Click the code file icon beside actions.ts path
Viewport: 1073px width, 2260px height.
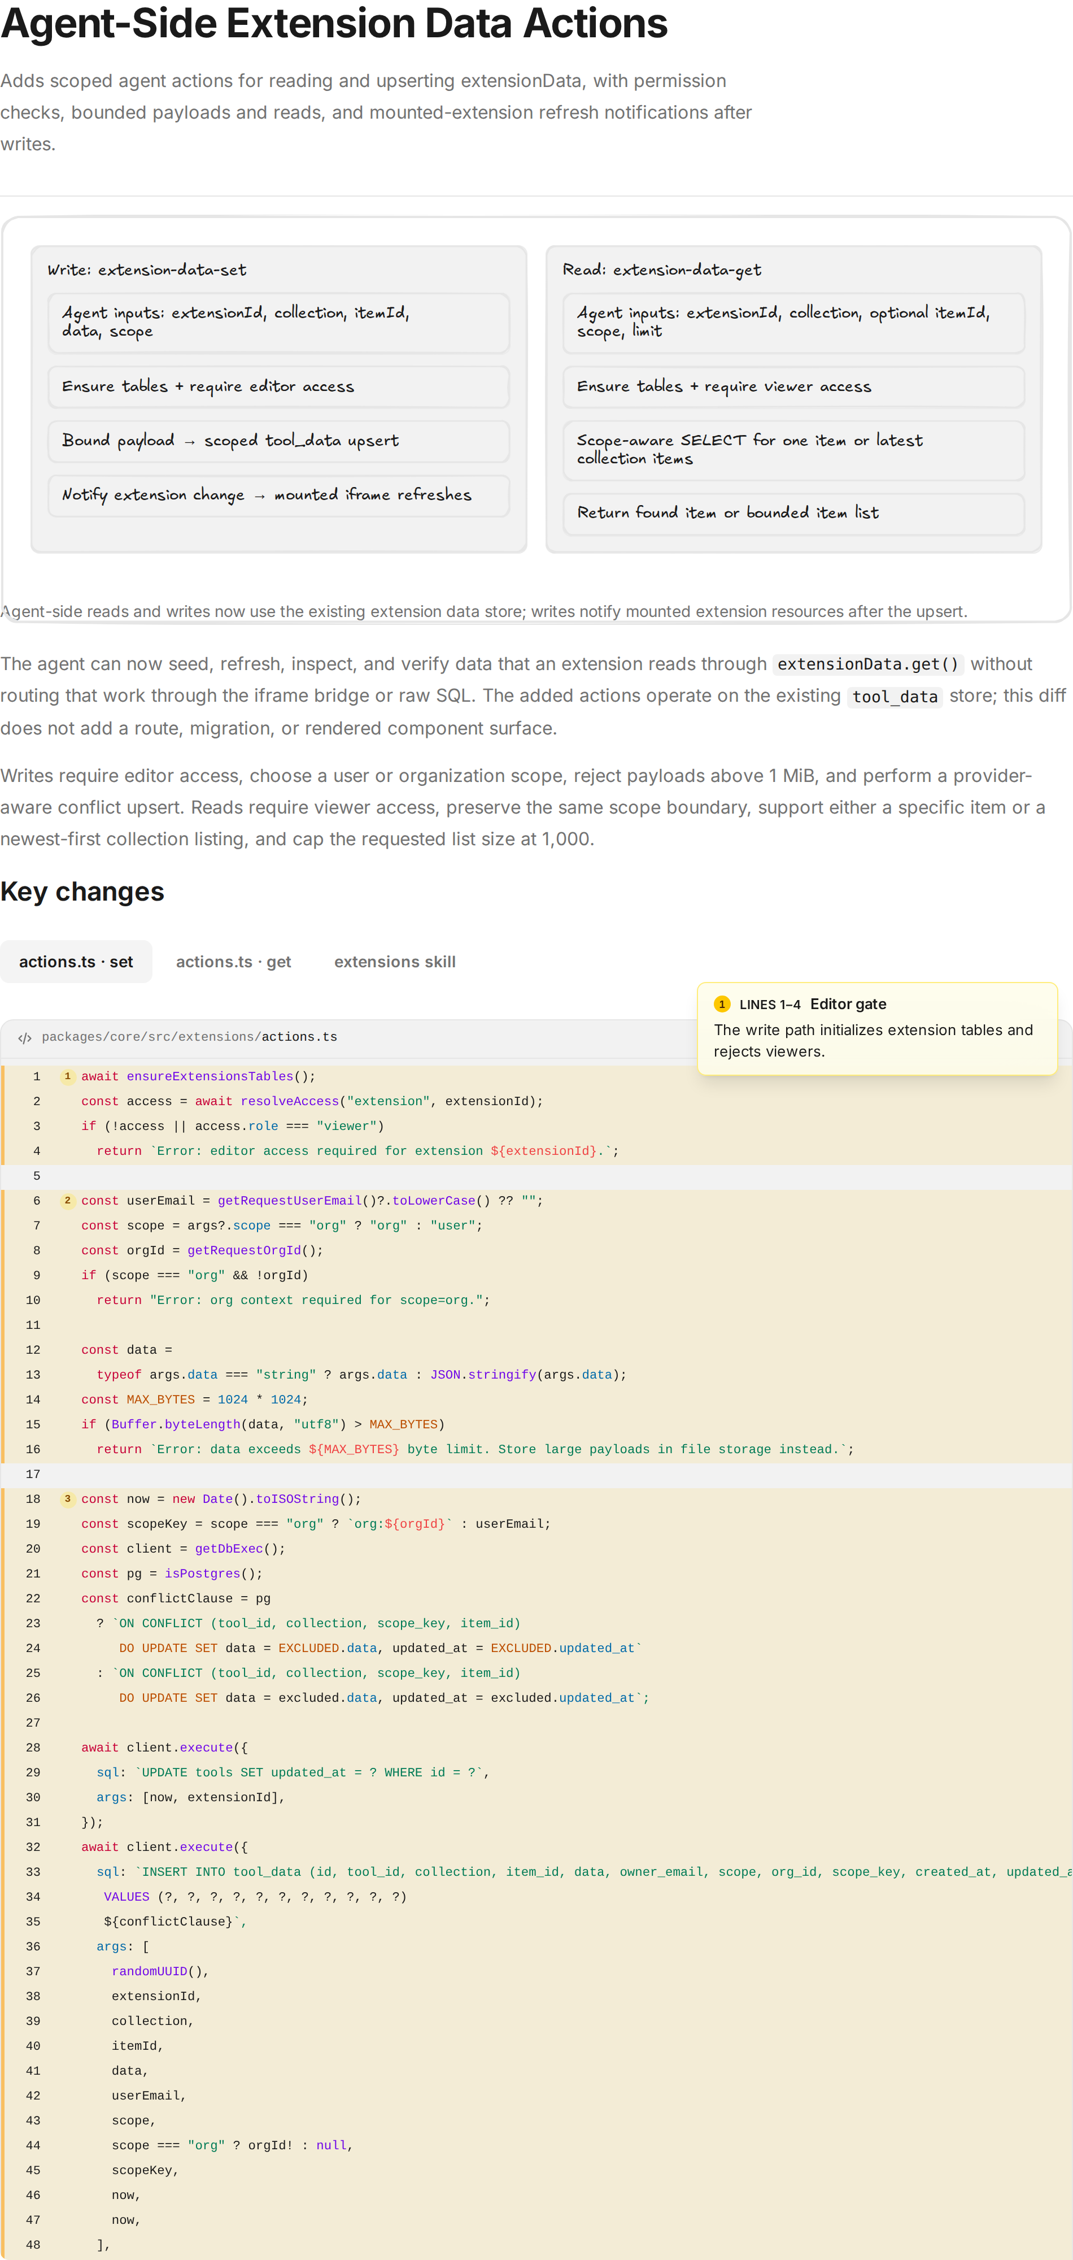click(24, 1038)
